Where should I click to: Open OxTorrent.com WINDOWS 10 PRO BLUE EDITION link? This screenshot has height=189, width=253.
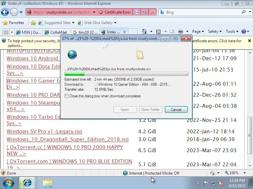(69, 164)
